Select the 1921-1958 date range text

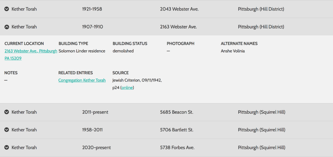pyautogui.click(x=92, y=9)
